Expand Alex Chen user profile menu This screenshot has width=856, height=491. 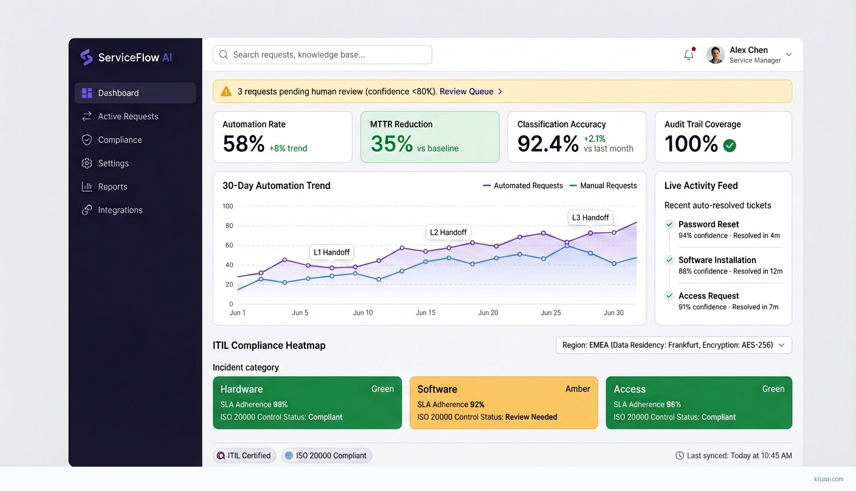[789, 55]
